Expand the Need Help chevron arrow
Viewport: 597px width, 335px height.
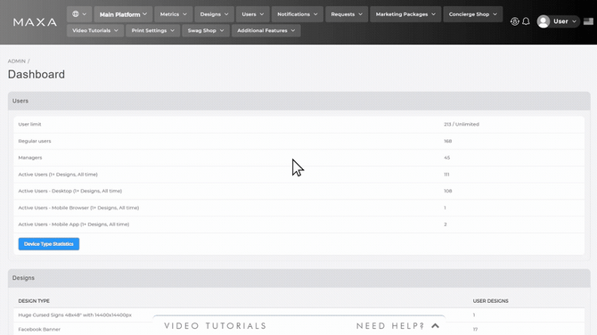pos(435,326)
